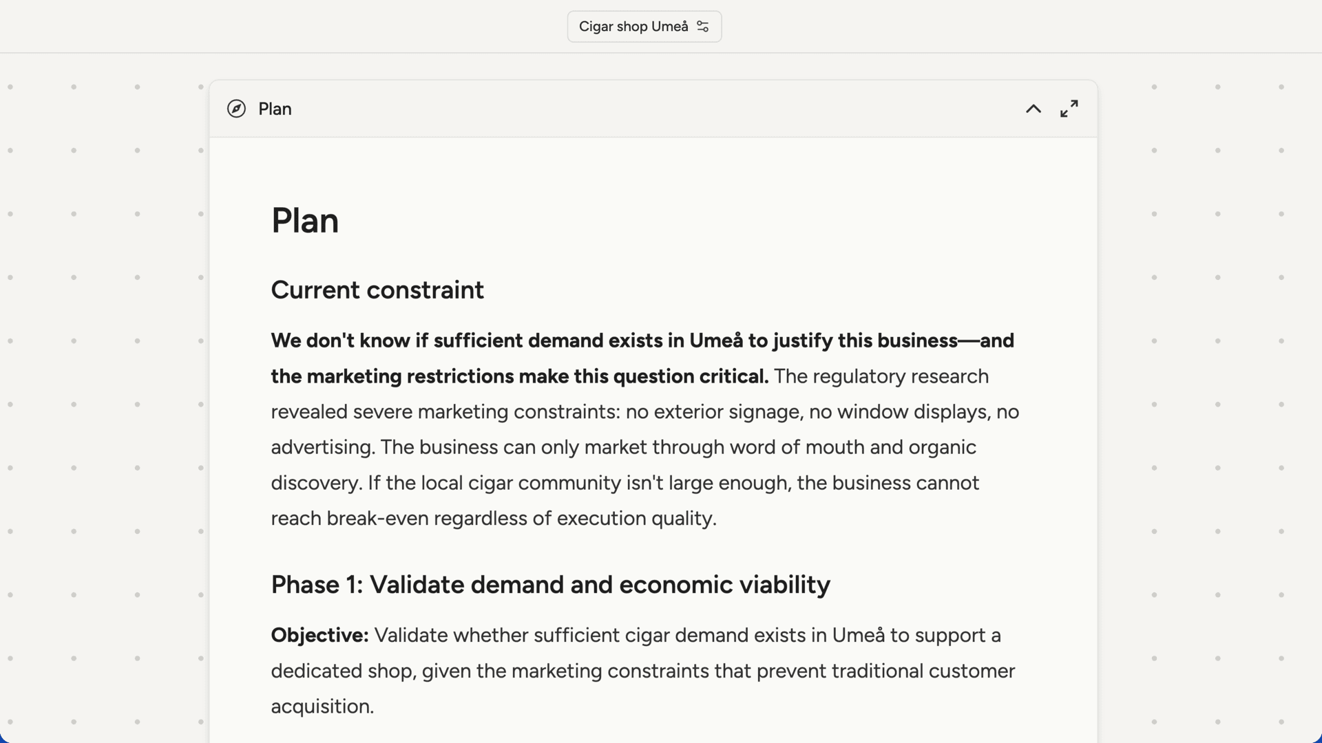This screenshot has width=1322, height=743.
Task: Click the Plan card header bar
Action: 654,109
